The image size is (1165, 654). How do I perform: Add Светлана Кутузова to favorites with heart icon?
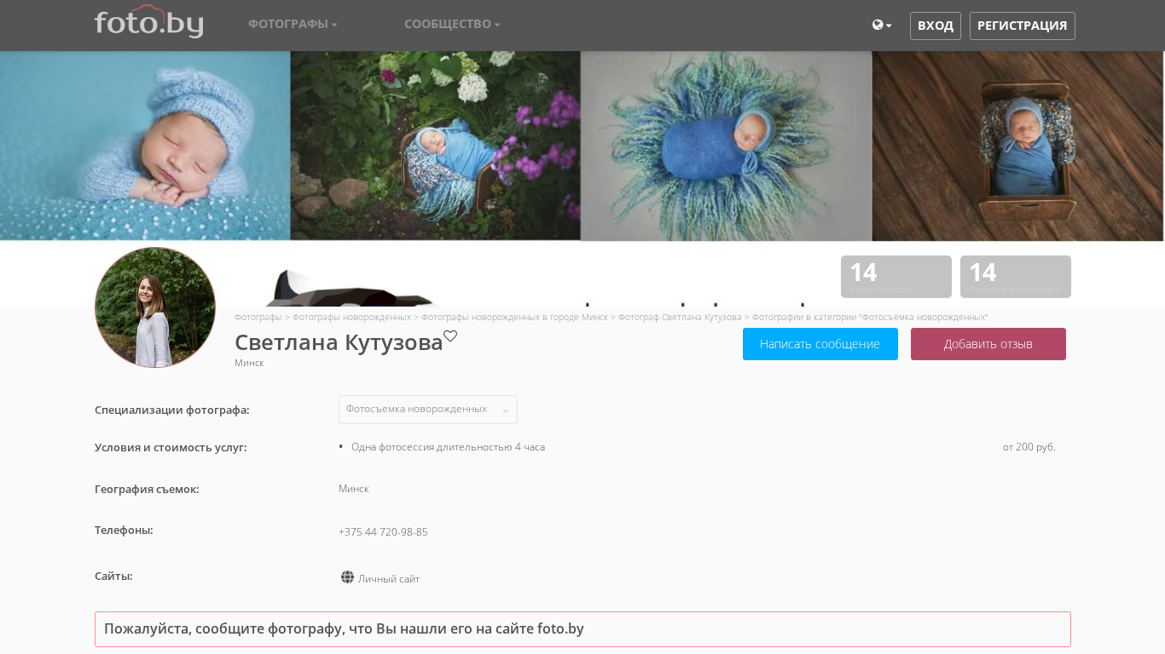450,336
